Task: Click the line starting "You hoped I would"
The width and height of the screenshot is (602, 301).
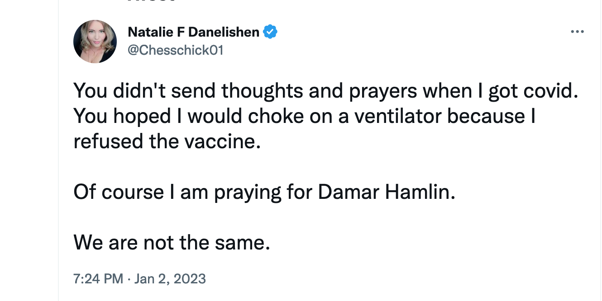Action: click(305, 117)
